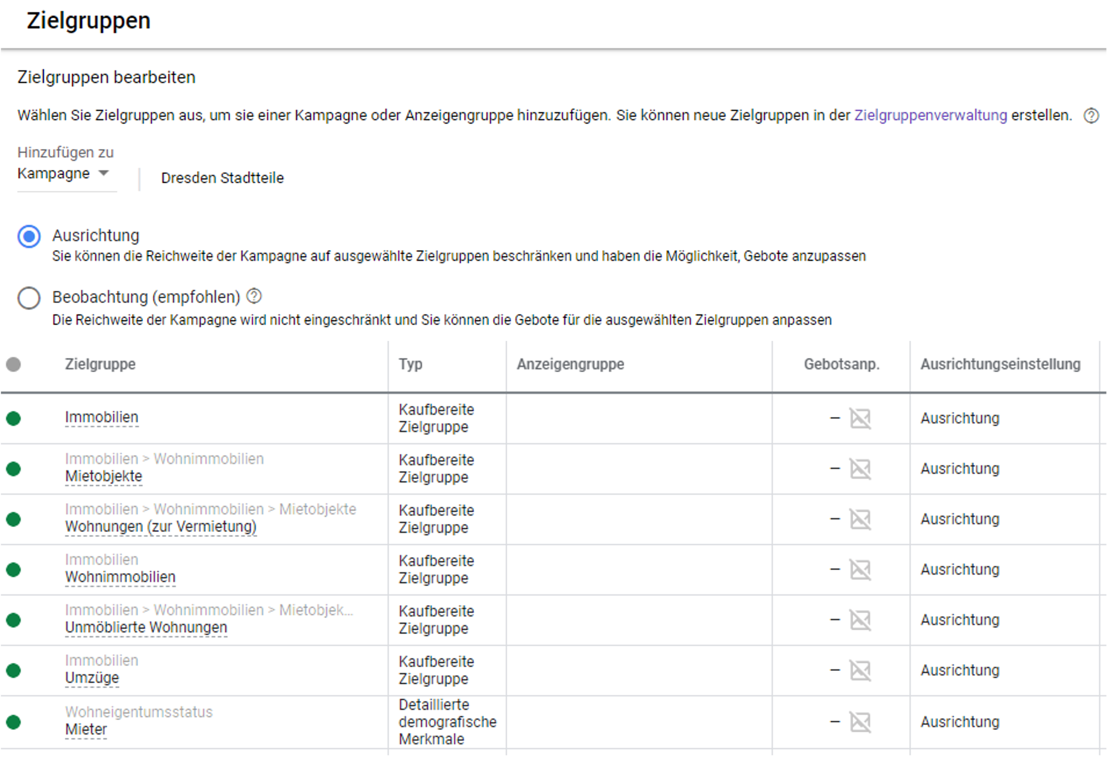The height and width of the screenshot is (757, 1107).
Task: Click green status dot for Wohnimmobilien row
Action: click(13, 570)
